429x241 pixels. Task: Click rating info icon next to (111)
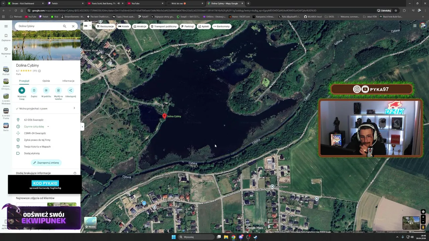[x=40, y=71]
